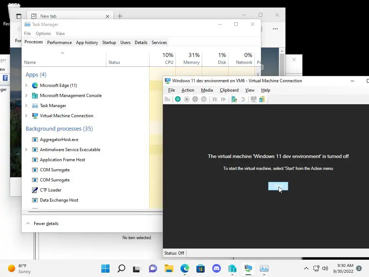Close the Edge New tab
The width and height of the screenshot is (369, 277).
[107, 16]
